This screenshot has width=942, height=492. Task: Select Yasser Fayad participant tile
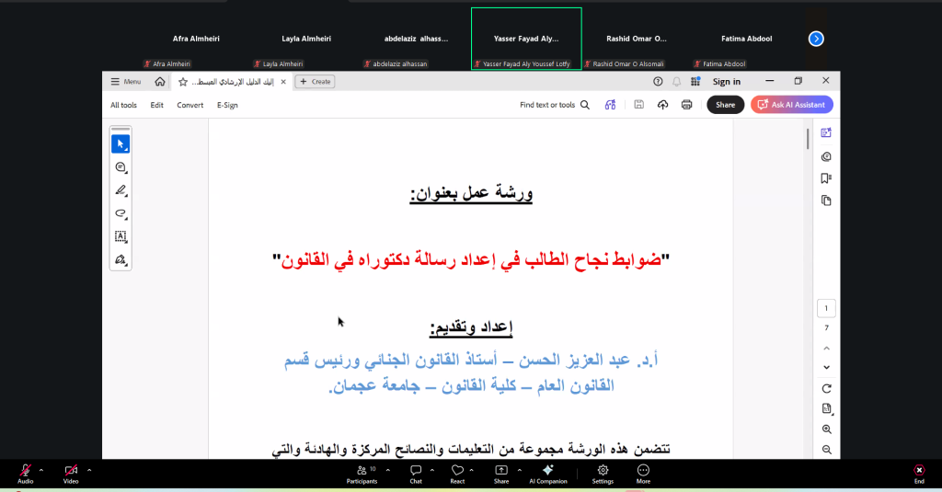[x=526, y=39]
